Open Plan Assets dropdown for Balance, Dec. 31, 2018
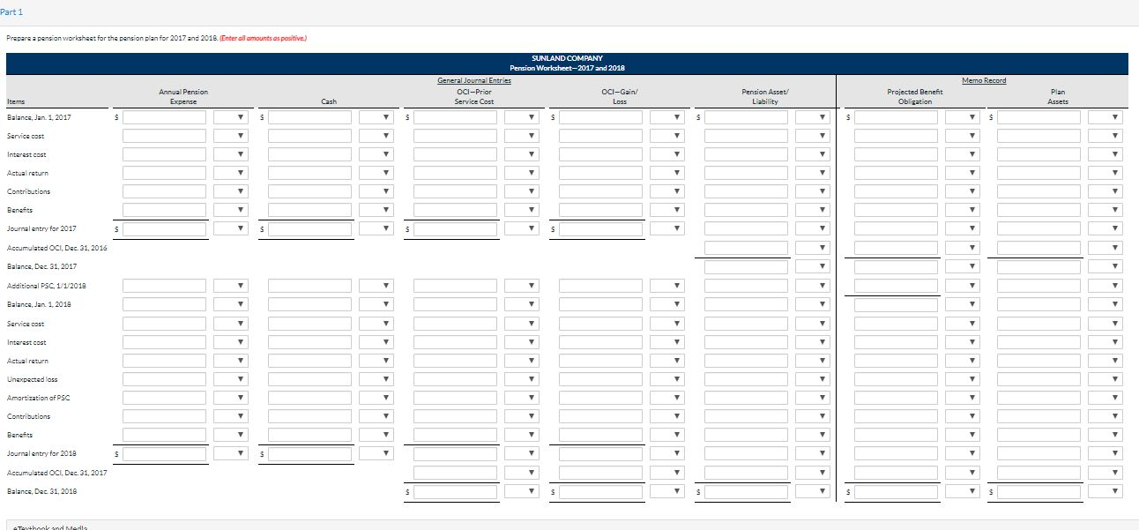Screen dimensions: 1139x530 [x=1104, y=491]
